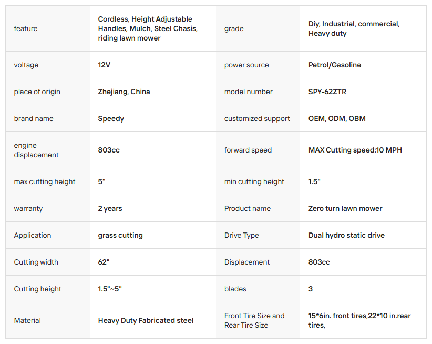Image resolution: width=432 pixels, height=344 pixels.
Task: Click the 'blades' row label
Action: tap(235, 289)
